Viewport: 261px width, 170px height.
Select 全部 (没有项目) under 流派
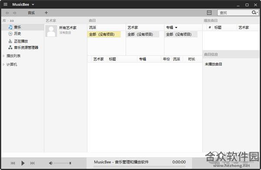(104, 34)
